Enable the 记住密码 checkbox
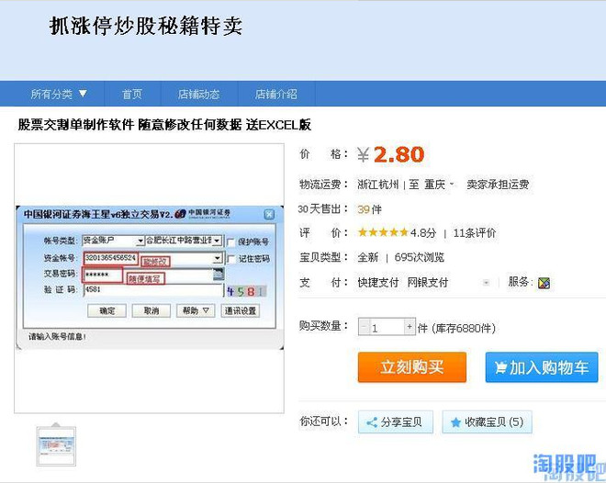606x483 pixels. [230, 259]
